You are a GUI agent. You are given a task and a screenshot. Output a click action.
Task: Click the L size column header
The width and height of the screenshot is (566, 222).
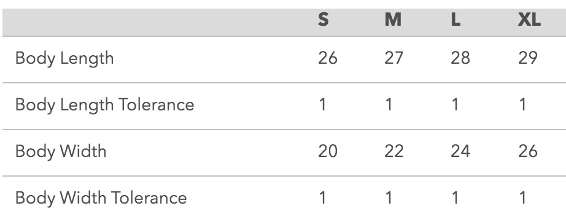click(x=456, y=20)
